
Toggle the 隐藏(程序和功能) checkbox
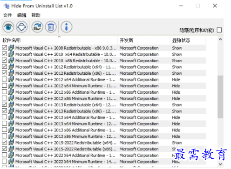tap(219, 30)
